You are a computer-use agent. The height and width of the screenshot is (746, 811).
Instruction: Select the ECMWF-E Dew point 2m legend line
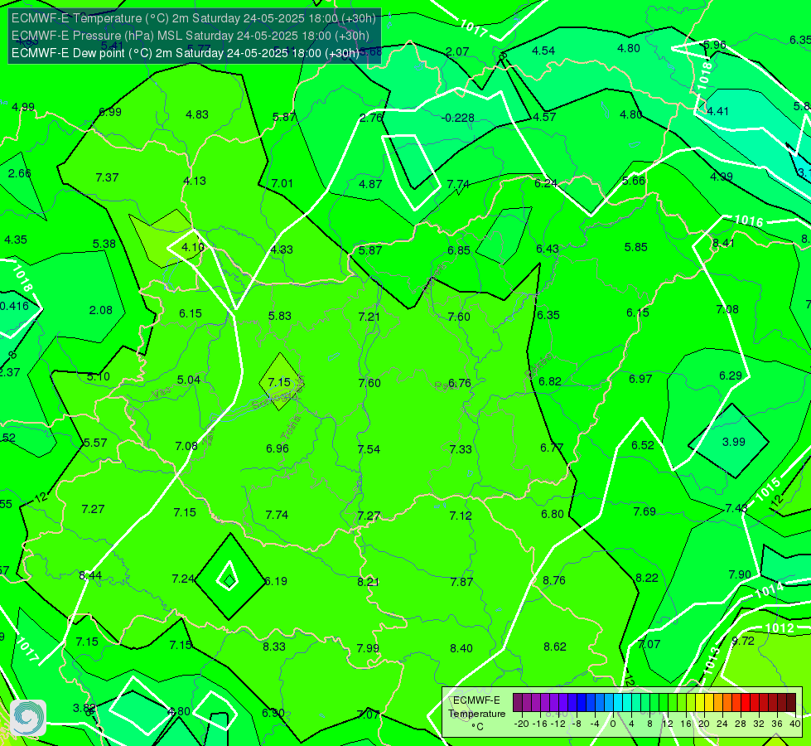click(186, 53)
